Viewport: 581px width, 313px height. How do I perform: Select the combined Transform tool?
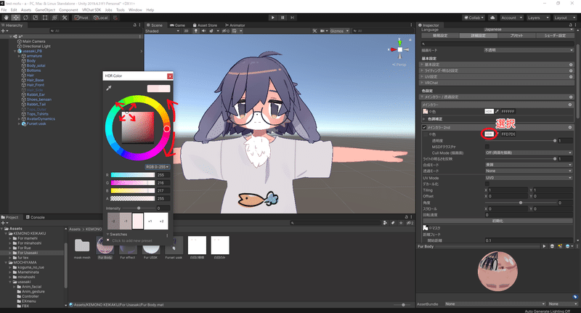click(x=54, y=17)
